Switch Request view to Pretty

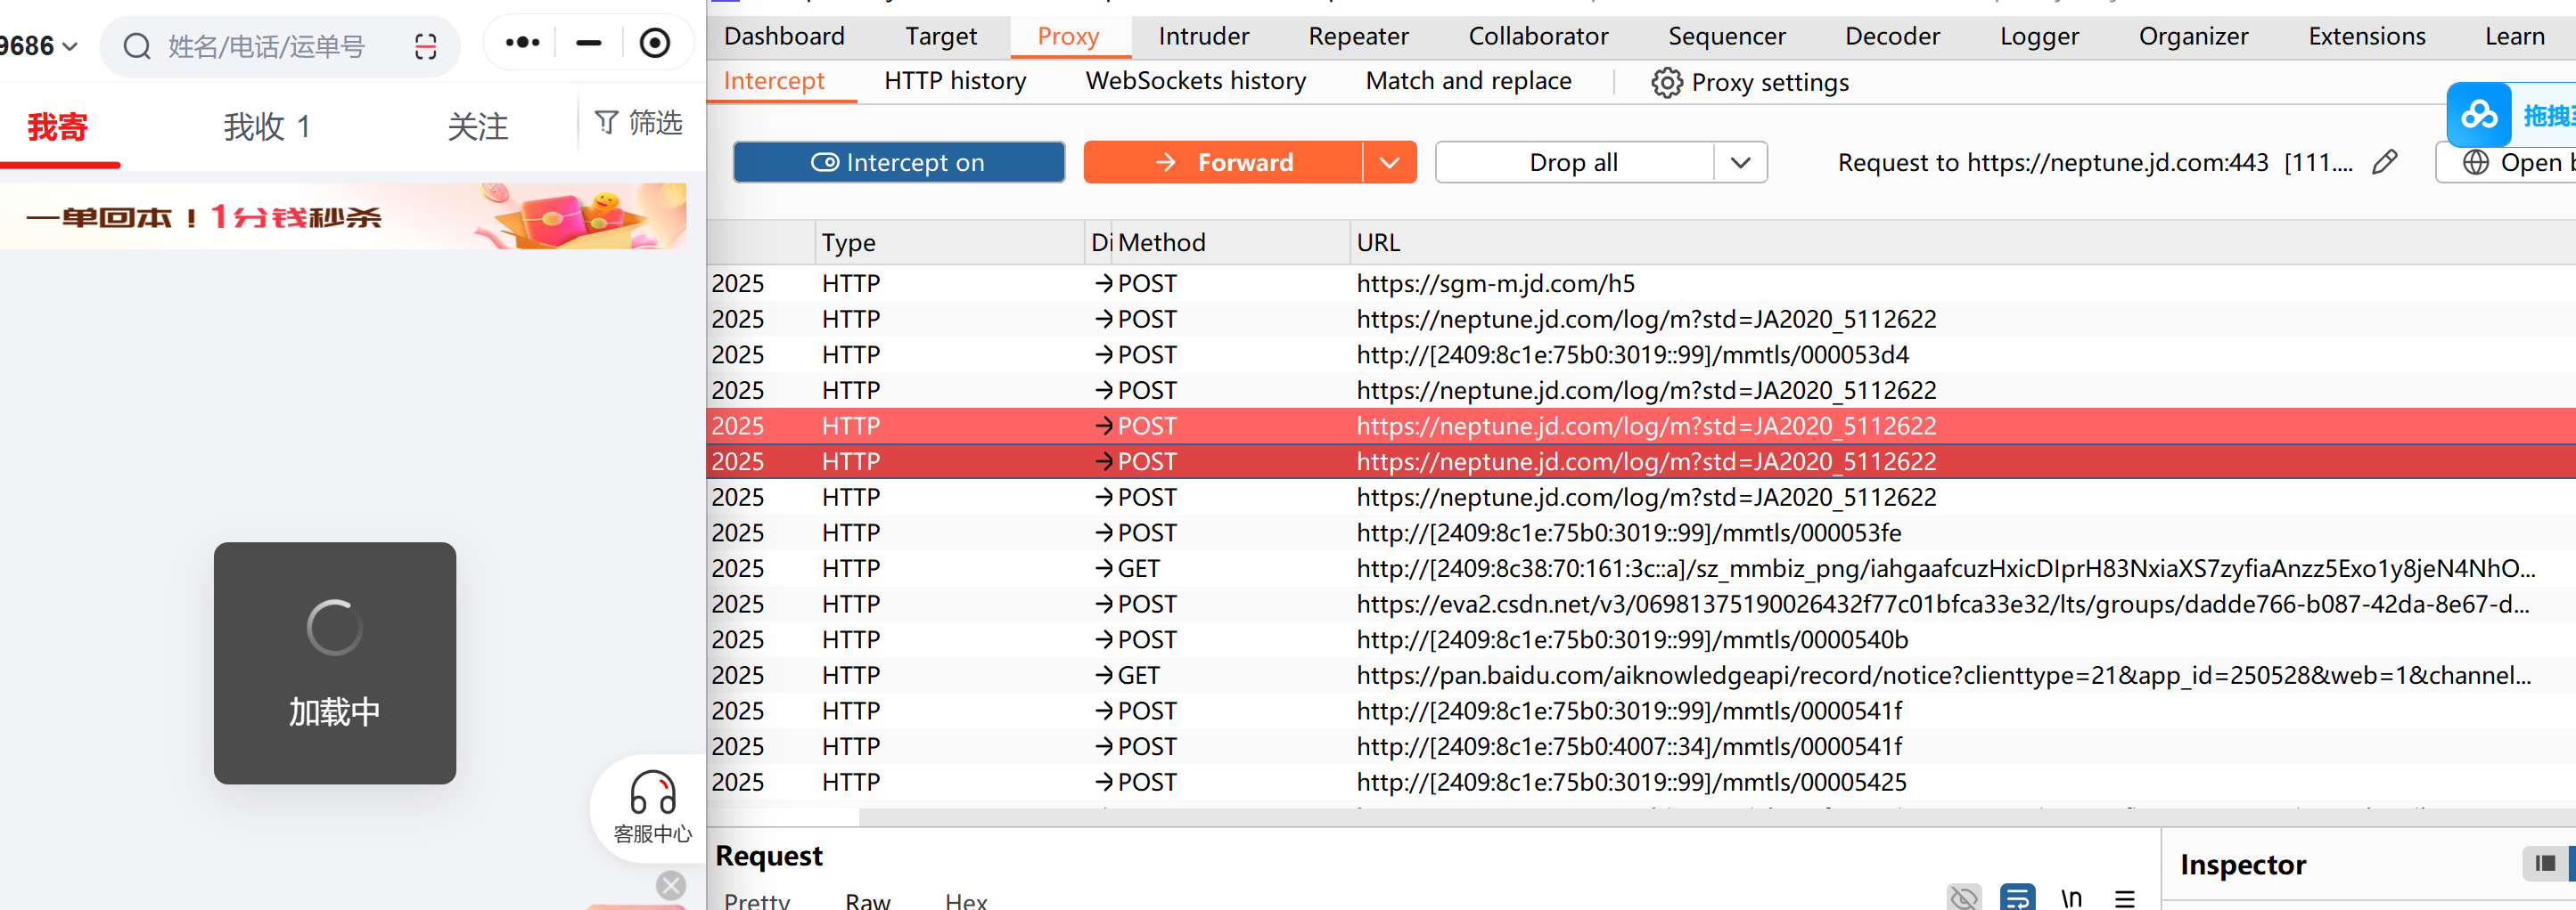[757, 899]
